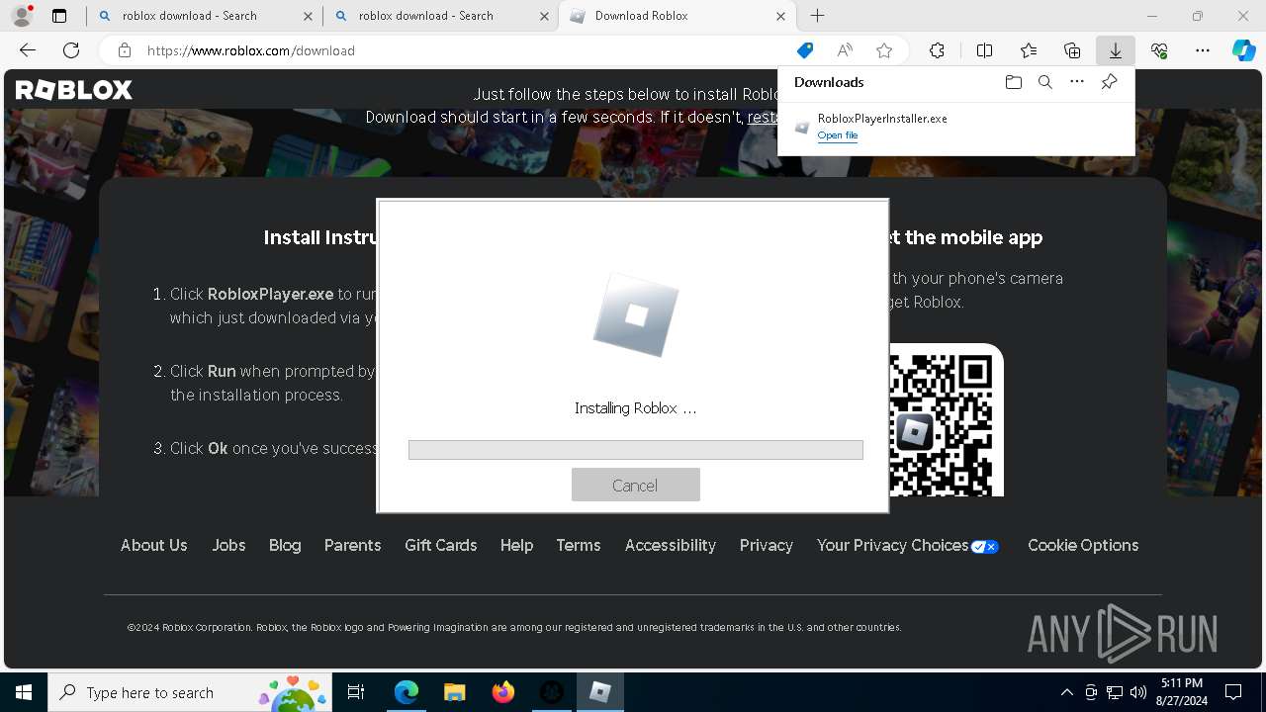
Task: Open the Collections icon
Action: tap(1072, 50)
